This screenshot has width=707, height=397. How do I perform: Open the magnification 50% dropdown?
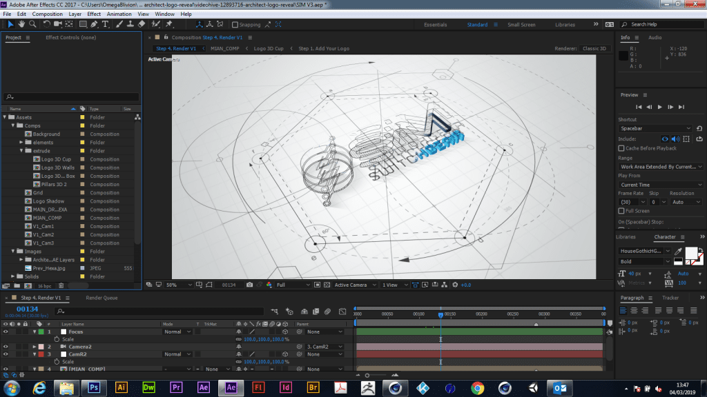[x=179, y=285]
